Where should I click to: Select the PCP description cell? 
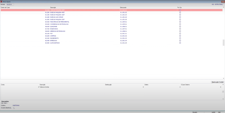[x=51, y=34]
